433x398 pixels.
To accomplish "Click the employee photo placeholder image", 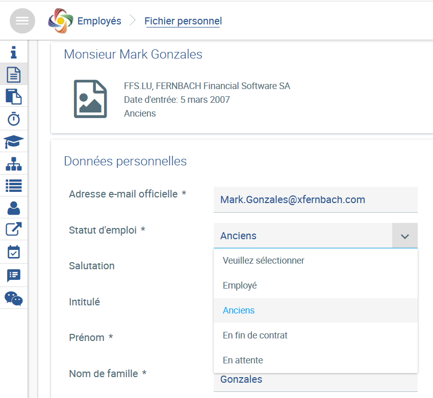I will click(x=90, y=99).
